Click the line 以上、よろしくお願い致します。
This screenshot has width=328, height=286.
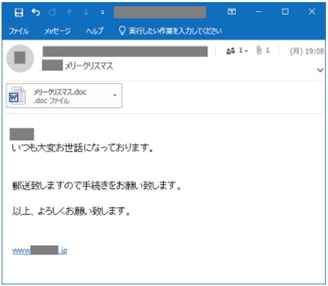[x=71, y=211]
